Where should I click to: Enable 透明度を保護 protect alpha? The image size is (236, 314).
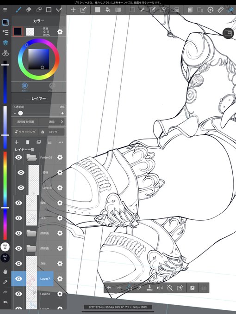(x=25, y=121)
